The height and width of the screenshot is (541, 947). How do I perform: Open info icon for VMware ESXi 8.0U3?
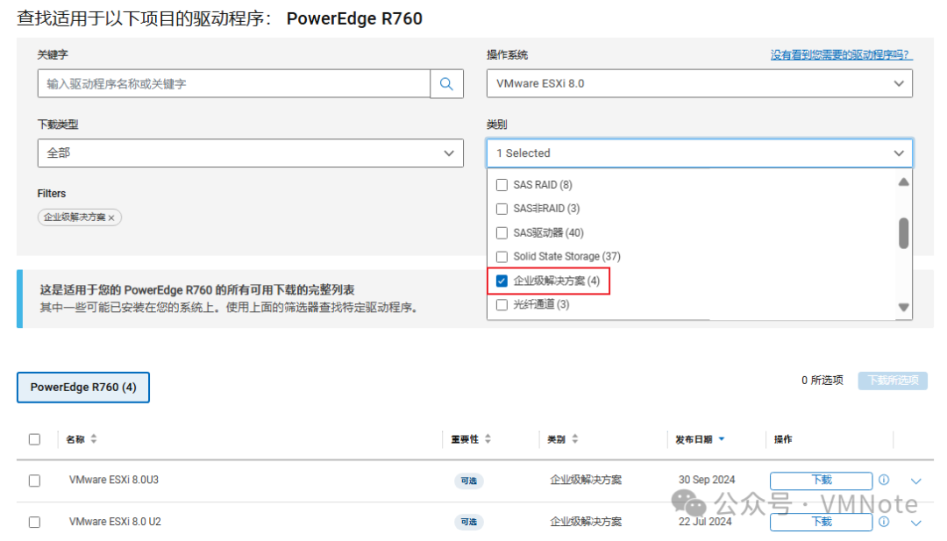point(884,480)
